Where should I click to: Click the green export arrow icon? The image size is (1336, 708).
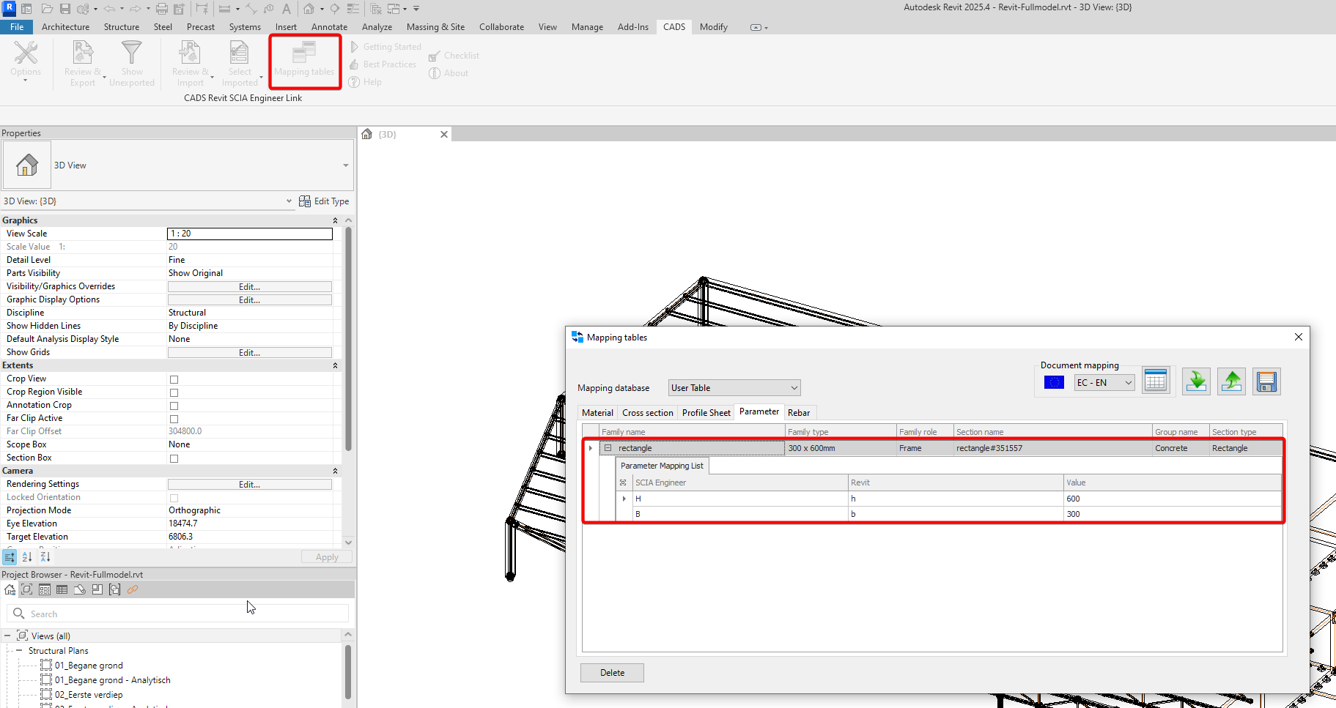(x=1231, y=381)
